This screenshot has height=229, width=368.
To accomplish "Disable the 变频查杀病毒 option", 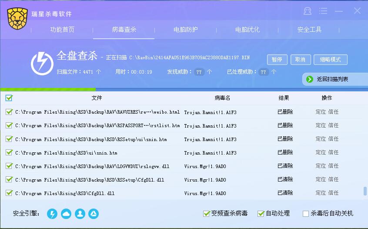I will pos(206,213).
